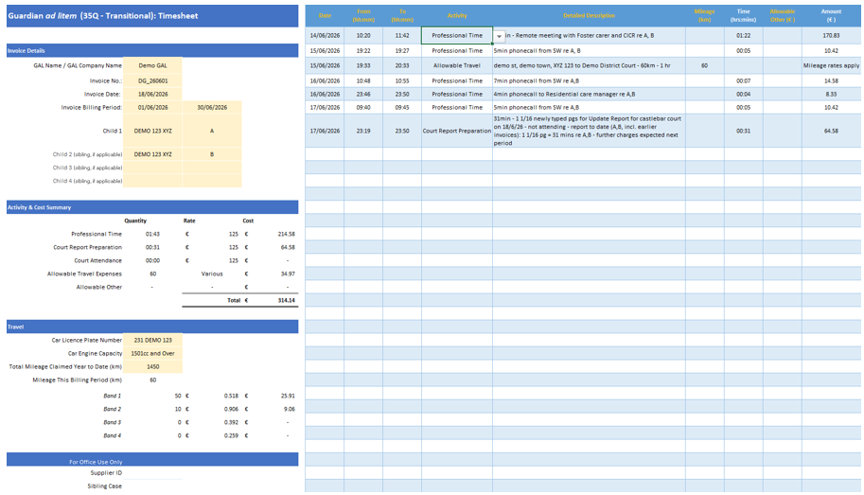Screen dimensions: 864x495
Task: Select the From time cell 19:22
Action: tap(363, 51)
